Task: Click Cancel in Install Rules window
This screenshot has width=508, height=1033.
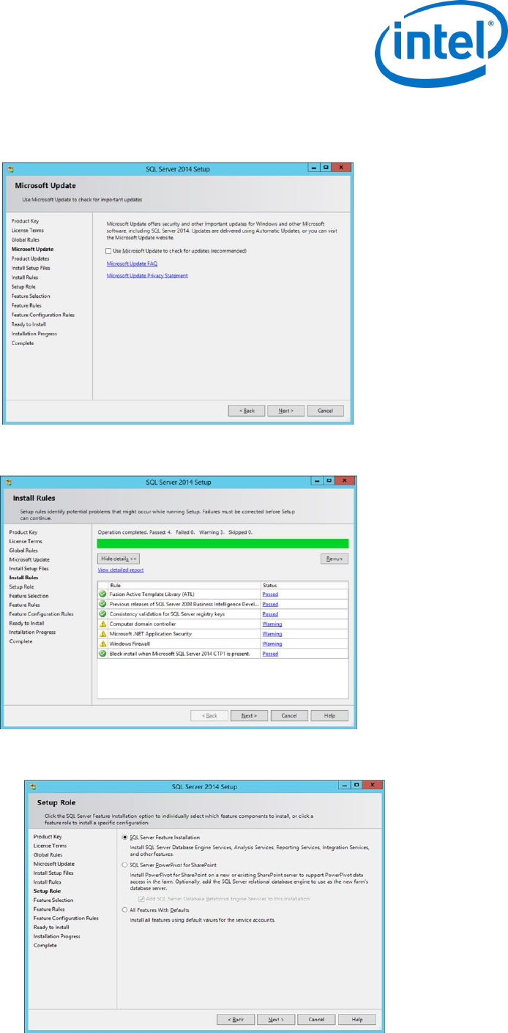Action: pyautogui.click(x=289, y=715)
